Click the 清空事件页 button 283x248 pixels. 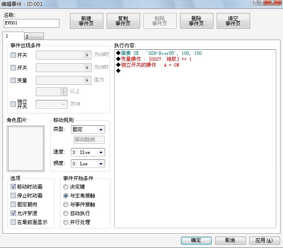[x=233, y=21]
